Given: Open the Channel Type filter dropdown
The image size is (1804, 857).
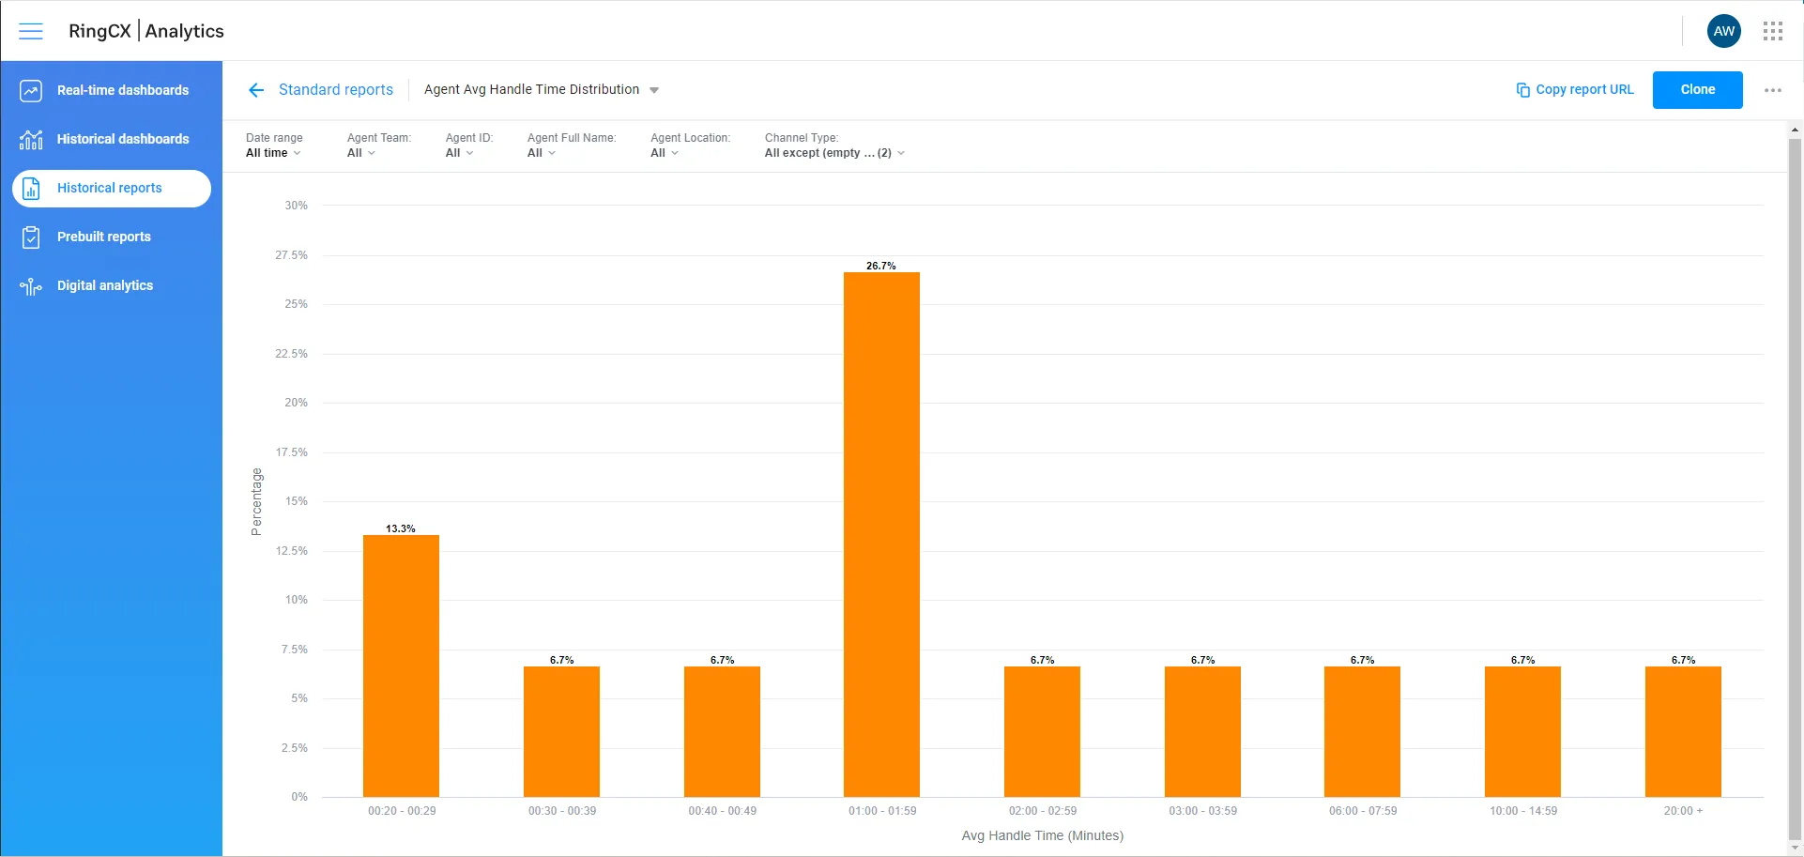Looking at the screenshot, I should tap(833, 153).
